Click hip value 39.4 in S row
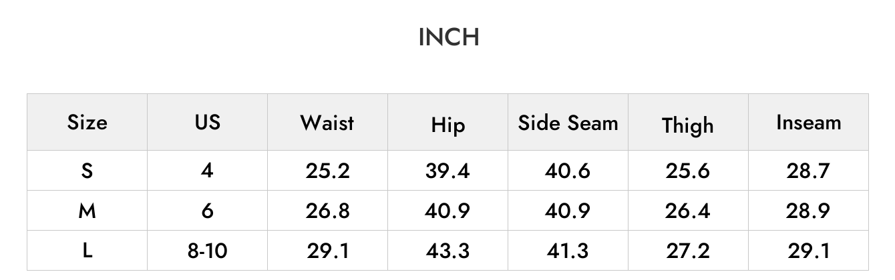The image size is (895, 280). click(447, 171)
